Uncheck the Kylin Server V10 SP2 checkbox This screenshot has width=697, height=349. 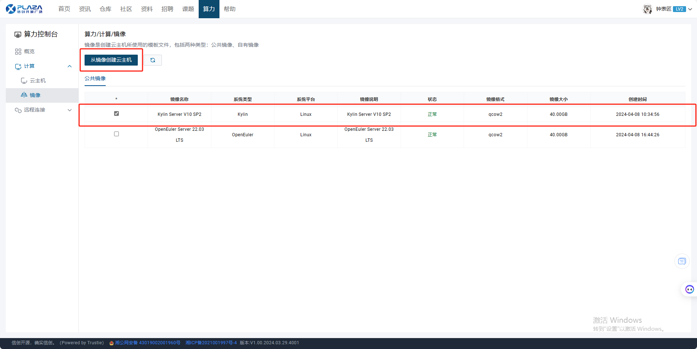[116, 114]
